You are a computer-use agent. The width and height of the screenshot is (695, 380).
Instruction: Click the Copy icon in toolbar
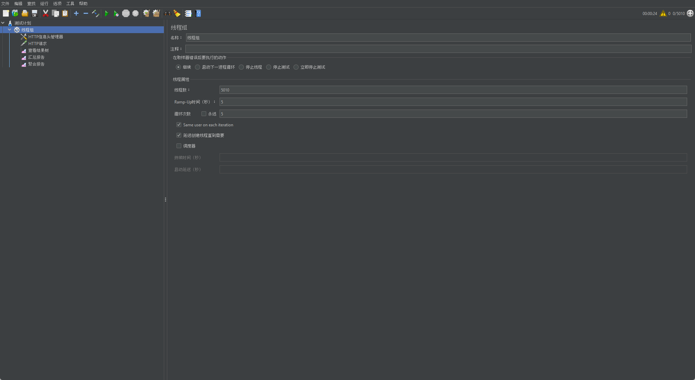(55, 13)
